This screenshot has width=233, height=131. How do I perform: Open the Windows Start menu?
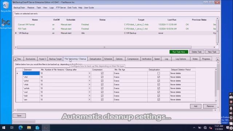(4, 128)
